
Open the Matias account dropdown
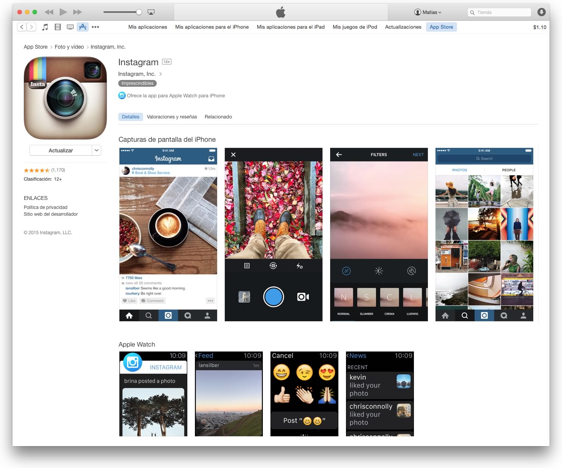point(428,12)
